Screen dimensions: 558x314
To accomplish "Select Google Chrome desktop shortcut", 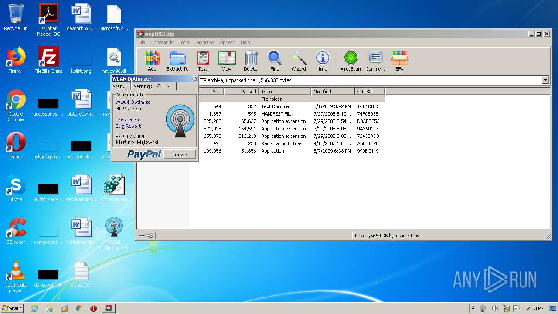I will 16,106.
